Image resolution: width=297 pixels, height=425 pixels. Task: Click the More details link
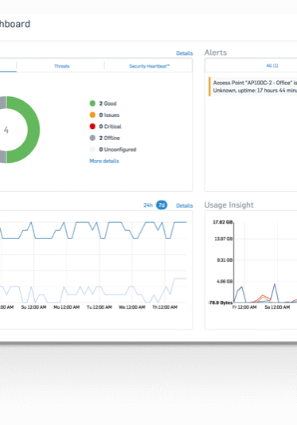(104, 161)
